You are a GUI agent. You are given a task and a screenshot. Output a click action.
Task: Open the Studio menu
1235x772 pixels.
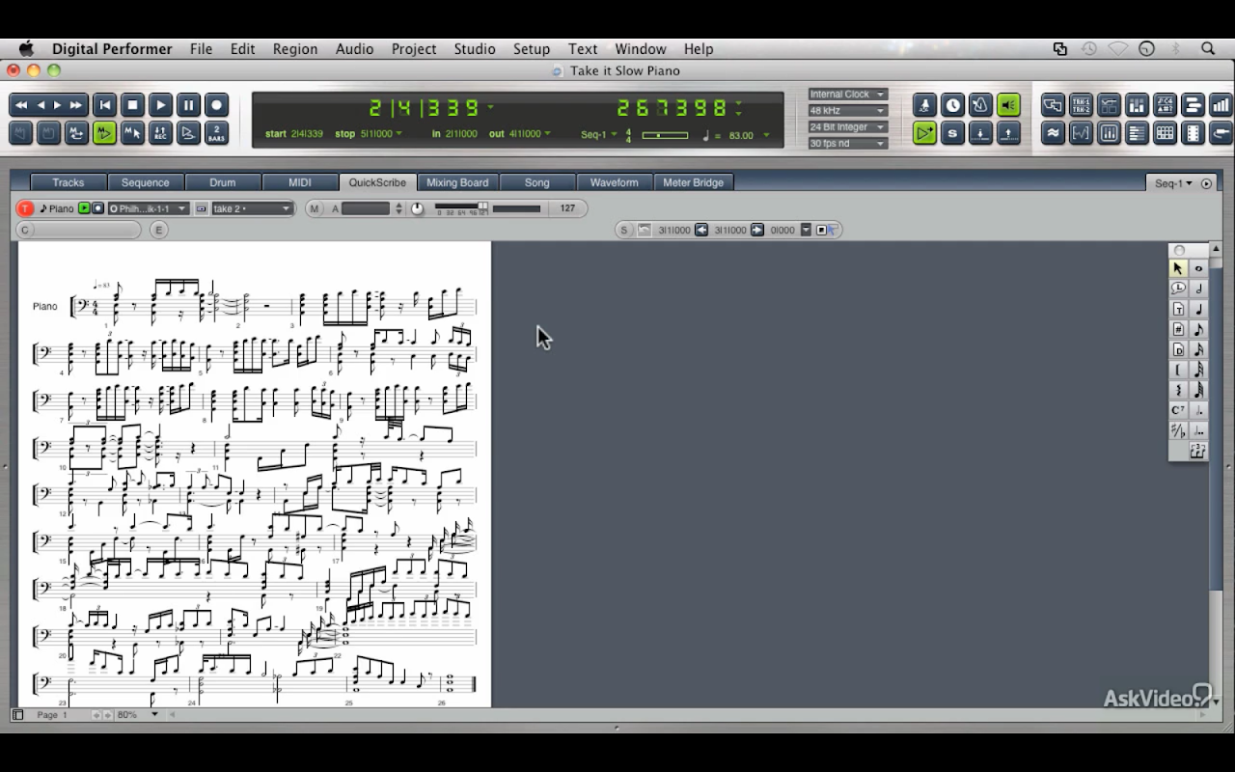pyautogui.click(x=475, y=49)
